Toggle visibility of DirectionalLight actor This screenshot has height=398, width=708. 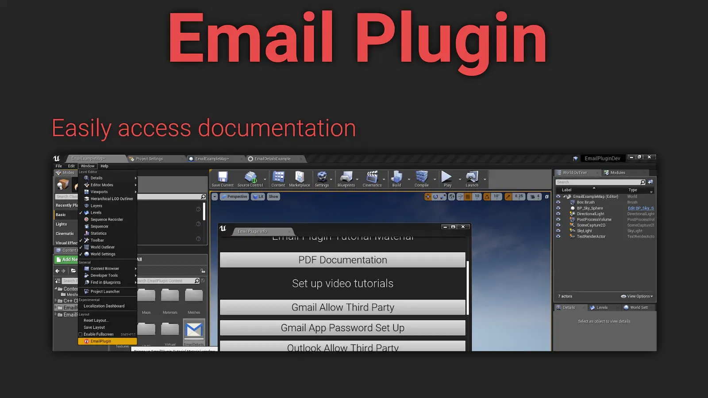558,214
